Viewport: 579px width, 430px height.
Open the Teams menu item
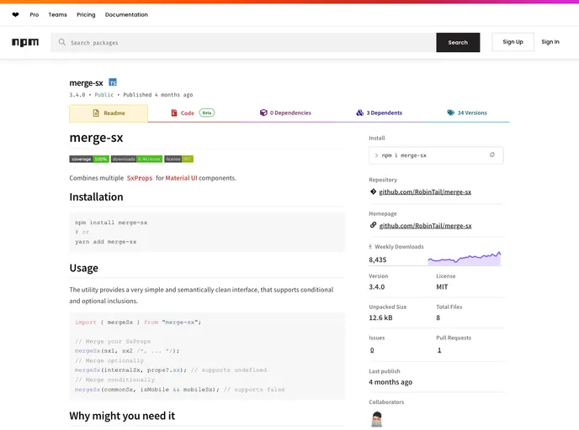pyautogui.click(x=57, y=15)
